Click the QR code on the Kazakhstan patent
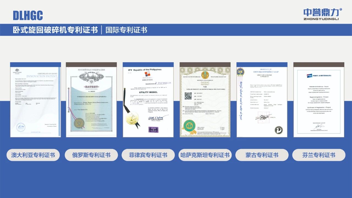The height and width of the screenshot is (198, 352). [x=188, y=96]
